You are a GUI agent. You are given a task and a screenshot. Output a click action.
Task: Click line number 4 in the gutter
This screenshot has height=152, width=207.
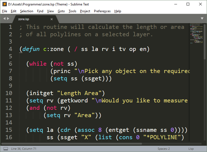10,49
